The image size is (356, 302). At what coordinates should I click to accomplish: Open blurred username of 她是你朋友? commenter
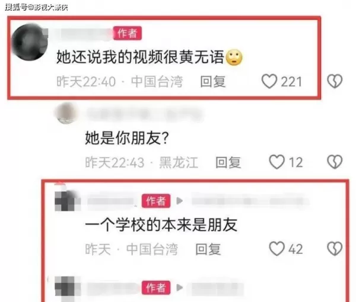(x=144, y=114)
